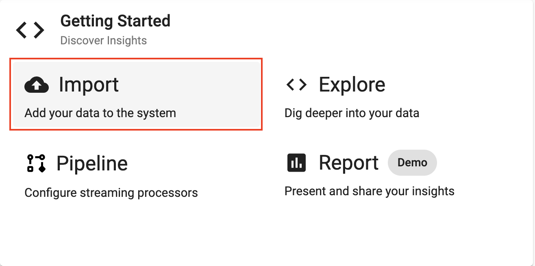Click the bar chart icon beside Report
This screenshot has width=535, height=266.
(x=297, y=163)
